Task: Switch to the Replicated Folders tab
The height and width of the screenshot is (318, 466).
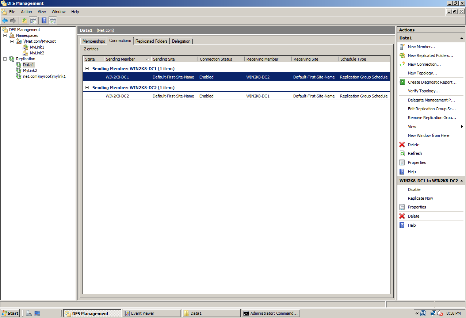Action: pos(151,41)
